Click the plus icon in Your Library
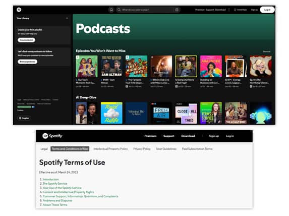 tap(67, 18)
